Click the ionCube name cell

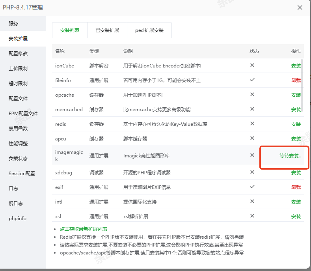coord(65,66)
